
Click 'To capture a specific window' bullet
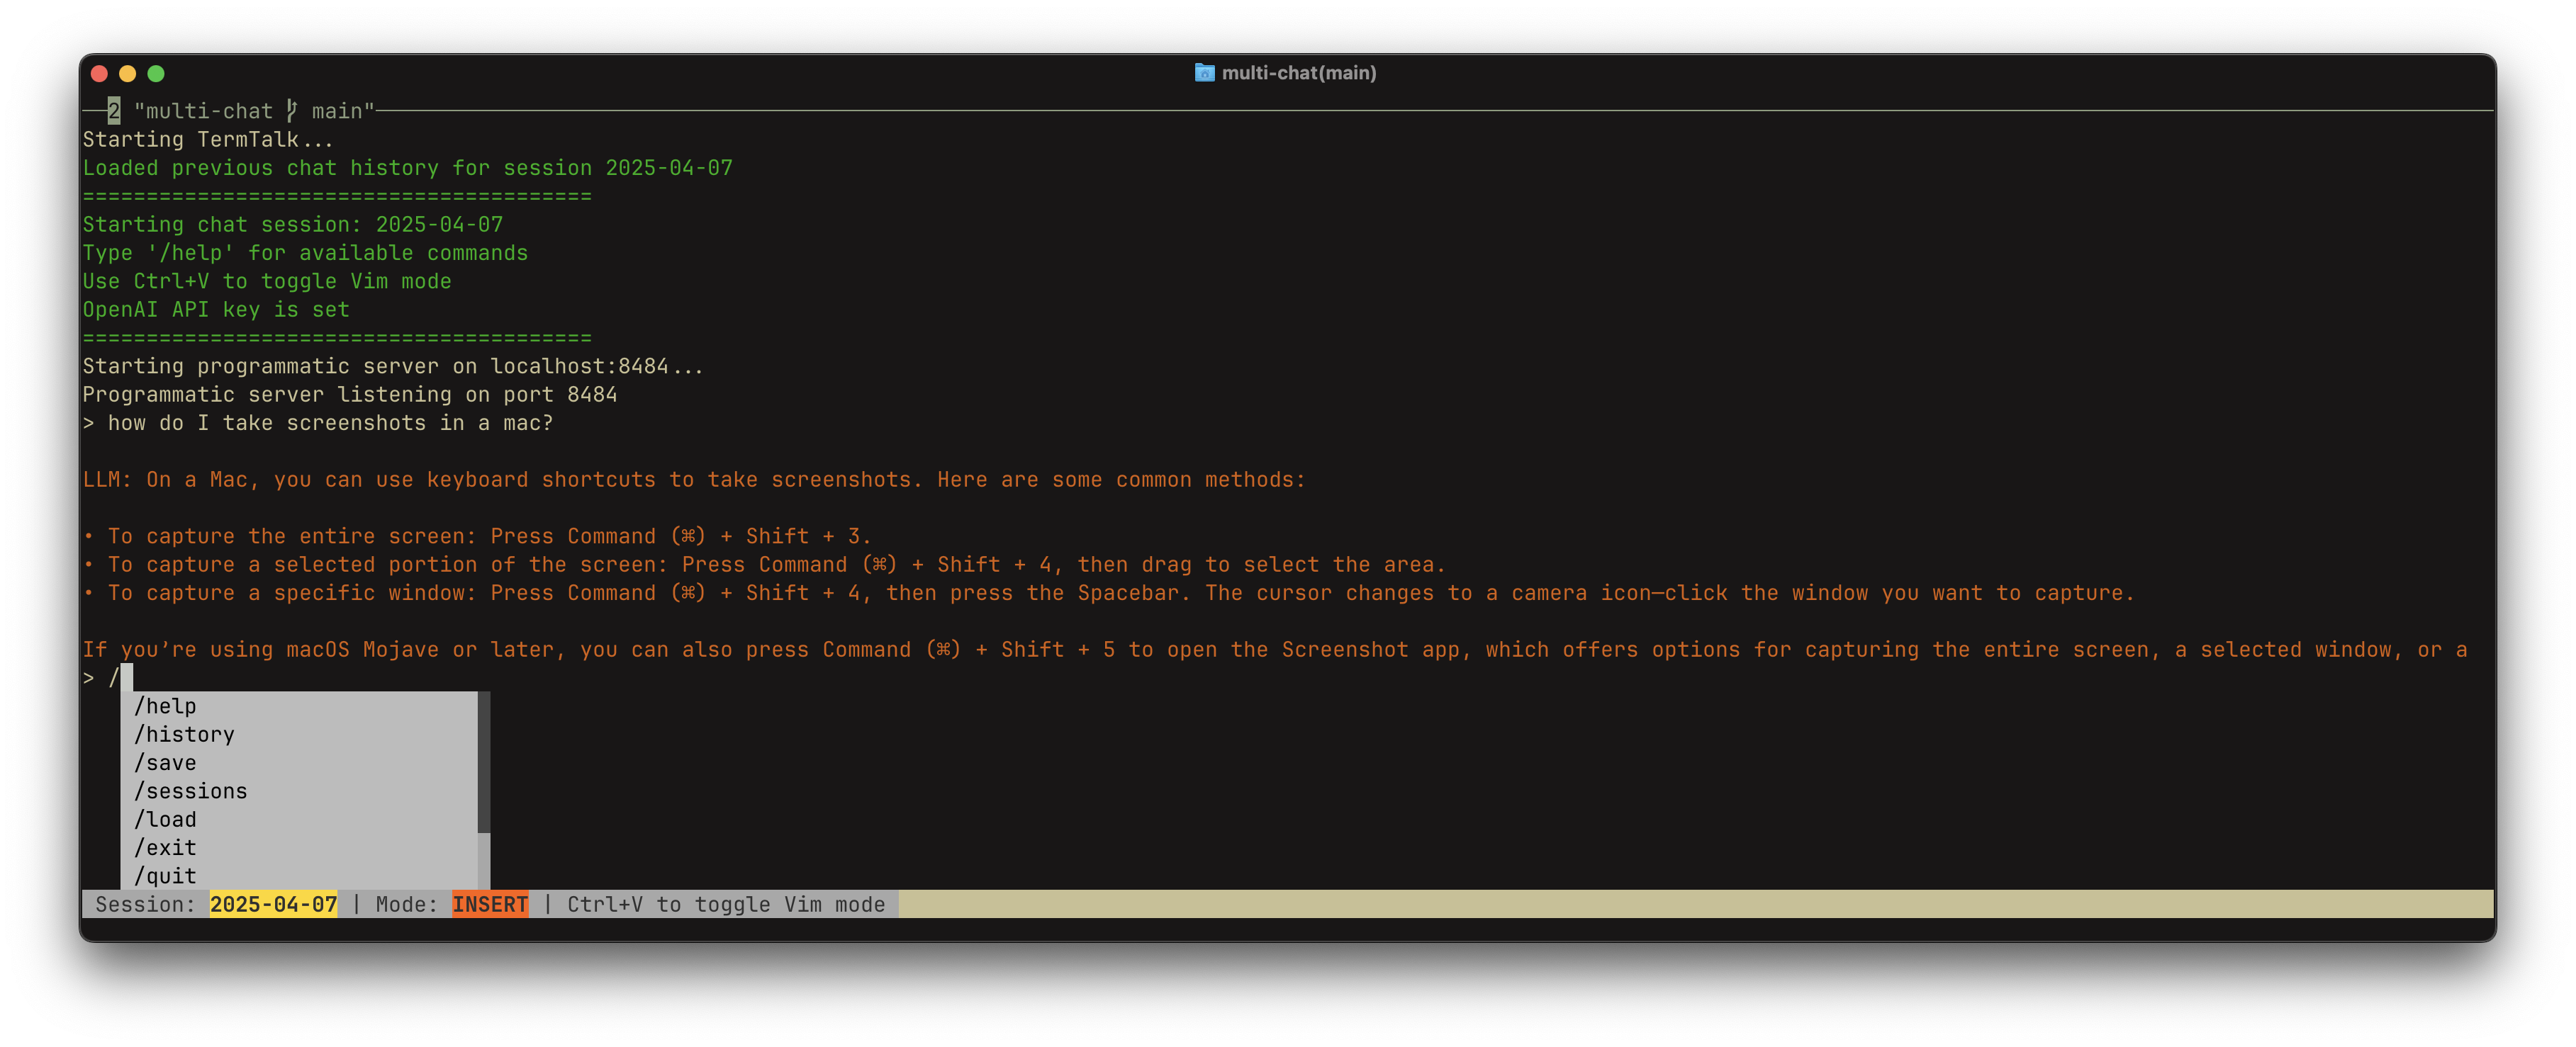(1109, 592)
